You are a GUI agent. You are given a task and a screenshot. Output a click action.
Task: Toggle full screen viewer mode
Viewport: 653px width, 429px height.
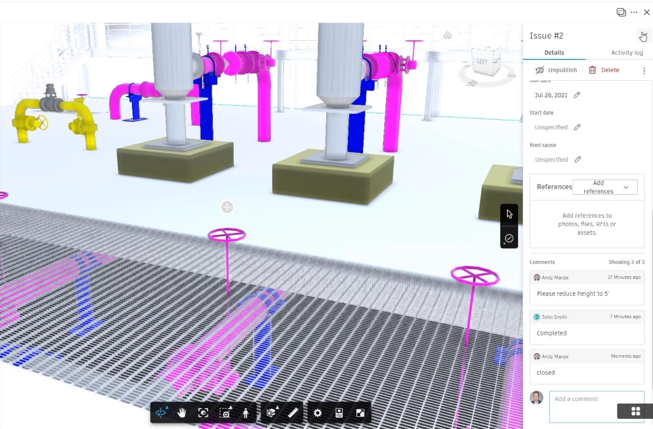click(361, 412)
